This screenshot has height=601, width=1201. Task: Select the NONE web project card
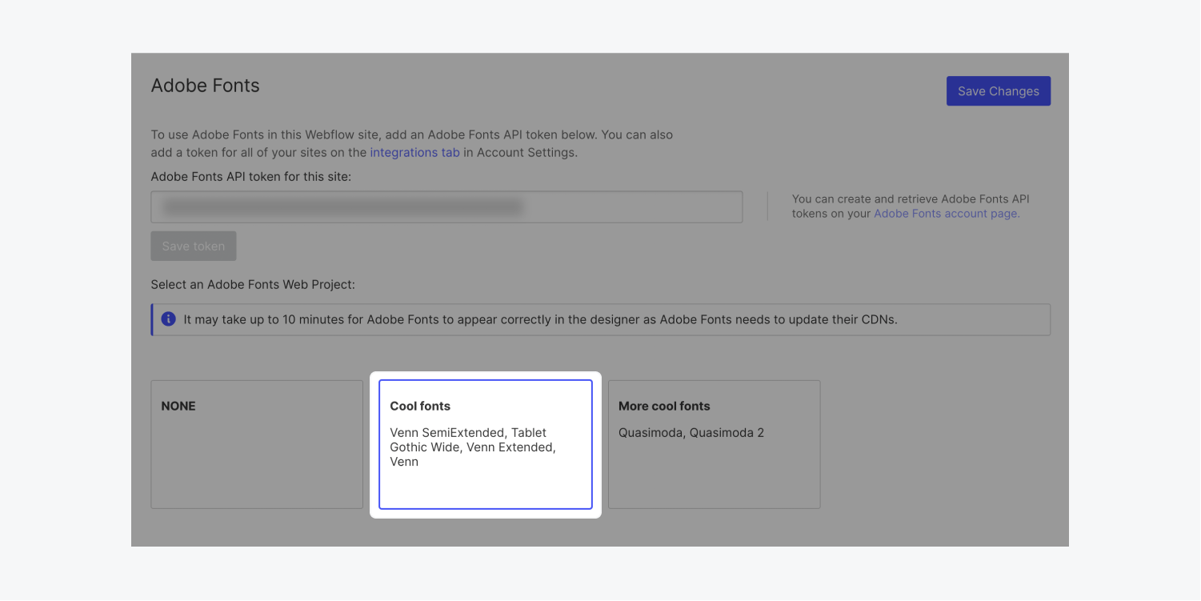click(x=257, y=444)
